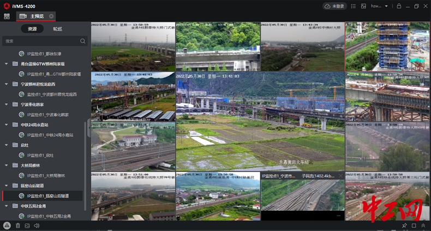Click the volume speaker icon in bottom toolbar
This screenshot has height=231, width=431.
(x=37, y=226)
